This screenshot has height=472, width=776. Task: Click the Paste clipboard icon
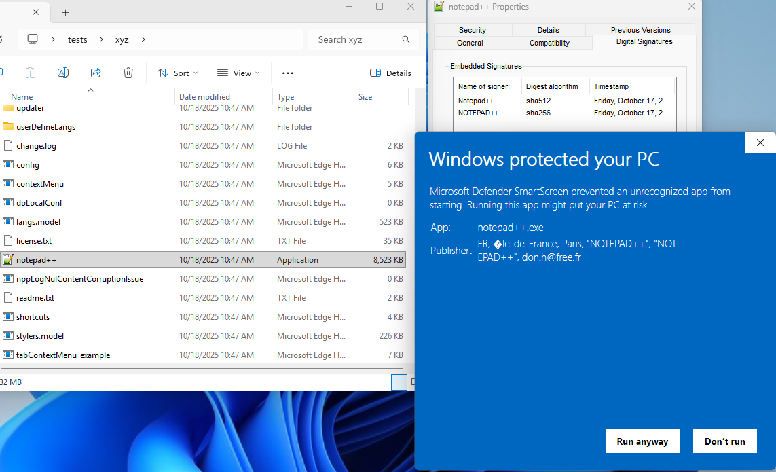coord(31,73)
